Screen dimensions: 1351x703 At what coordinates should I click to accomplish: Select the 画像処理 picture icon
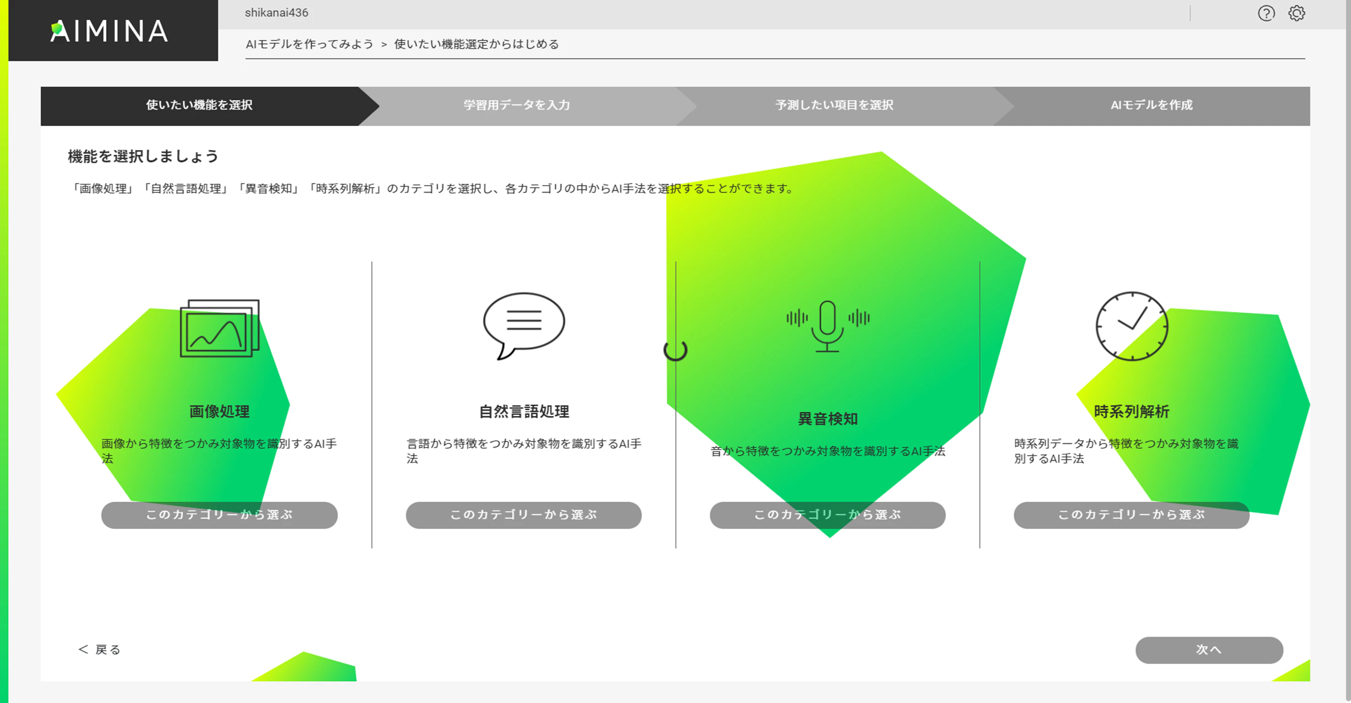click(220, 328)
